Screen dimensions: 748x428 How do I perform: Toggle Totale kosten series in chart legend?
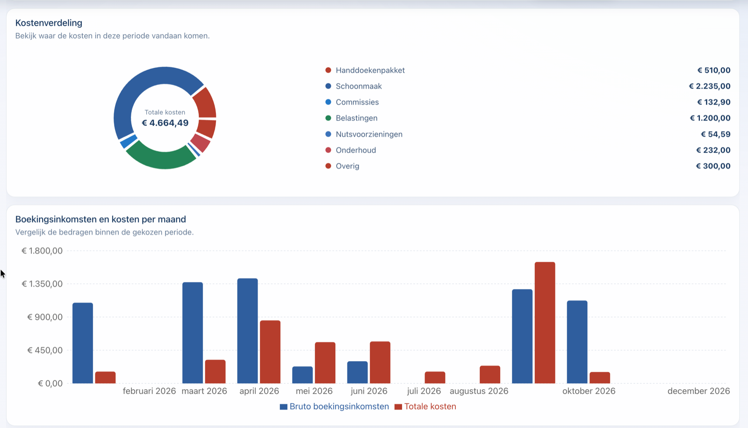click(425, 406)
